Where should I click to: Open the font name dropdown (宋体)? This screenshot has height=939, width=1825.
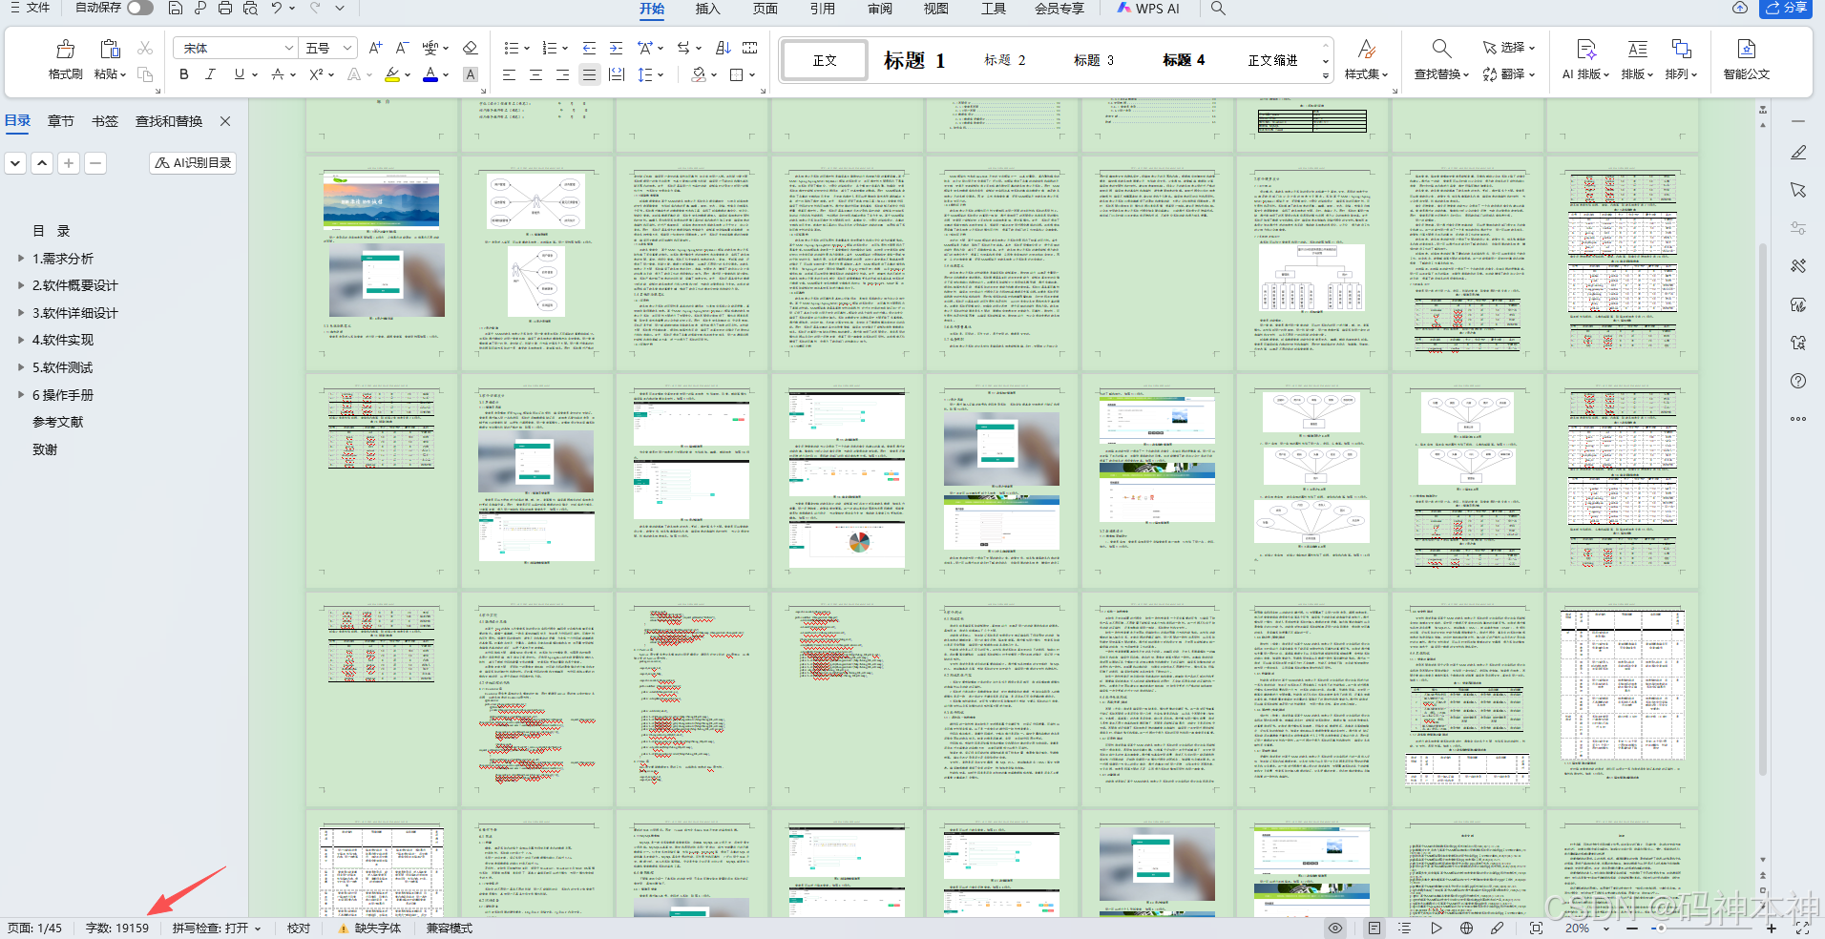click(288, 48)
